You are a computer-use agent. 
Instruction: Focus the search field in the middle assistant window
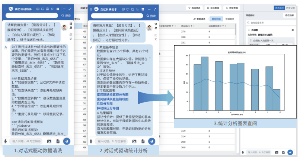(x=117, y=16)
